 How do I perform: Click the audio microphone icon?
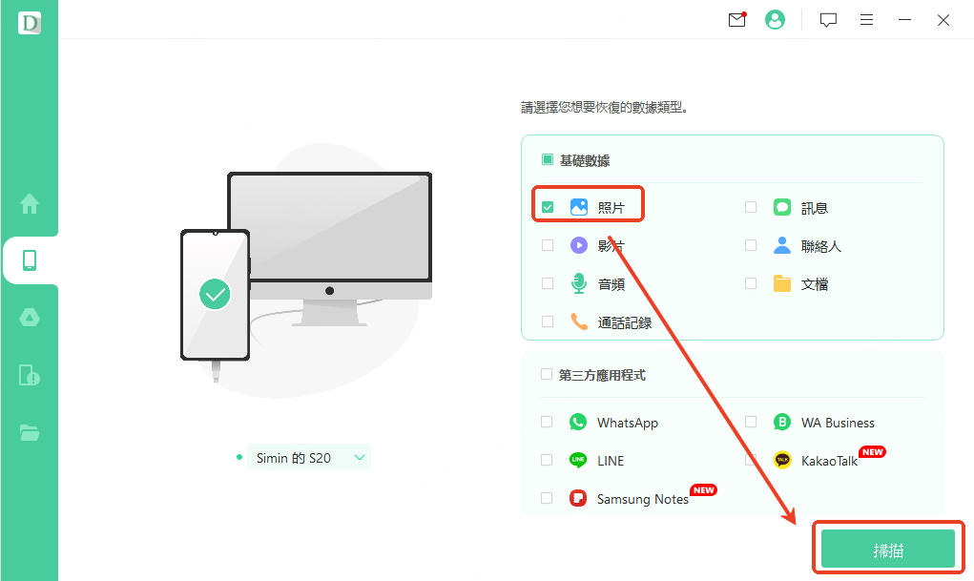click(x=579, y=283)
